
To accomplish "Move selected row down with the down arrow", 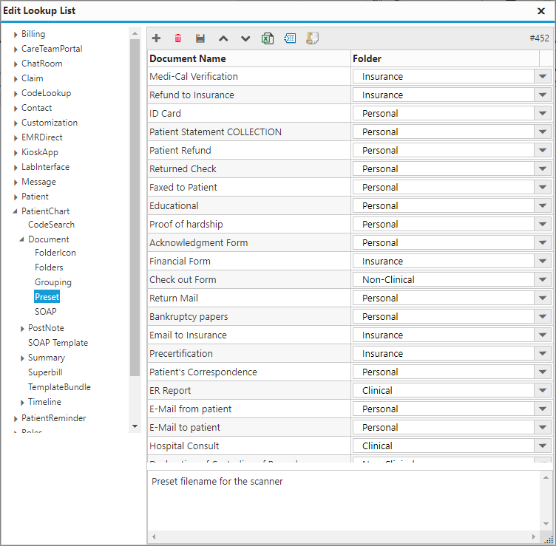I will 245,38.
